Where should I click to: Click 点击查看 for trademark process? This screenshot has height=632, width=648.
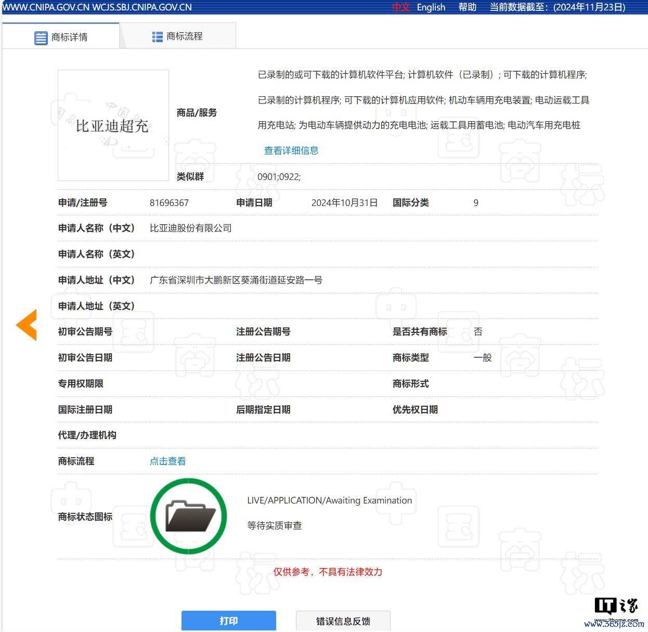(x=167, y=461)
